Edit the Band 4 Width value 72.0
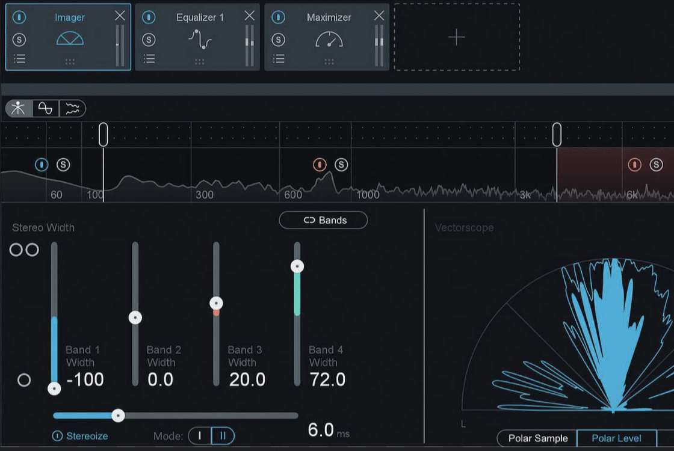674x451 pixels. point(327,379)
